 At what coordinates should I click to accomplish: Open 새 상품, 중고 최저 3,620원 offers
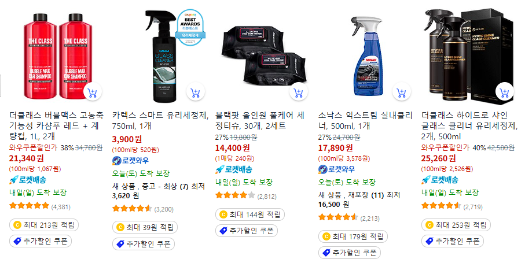click(x=159, y=191)
